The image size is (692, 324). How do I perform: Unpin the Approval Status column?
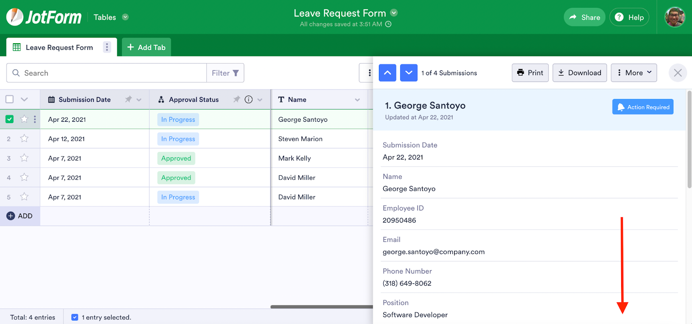tap(237, 99)
